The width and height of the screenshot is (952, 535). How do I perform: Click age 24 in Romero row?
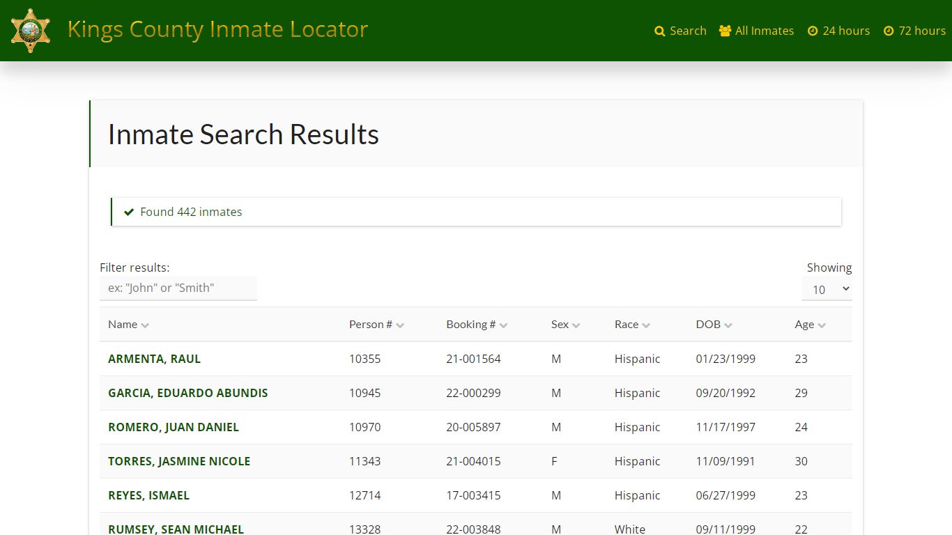[801, 427]
